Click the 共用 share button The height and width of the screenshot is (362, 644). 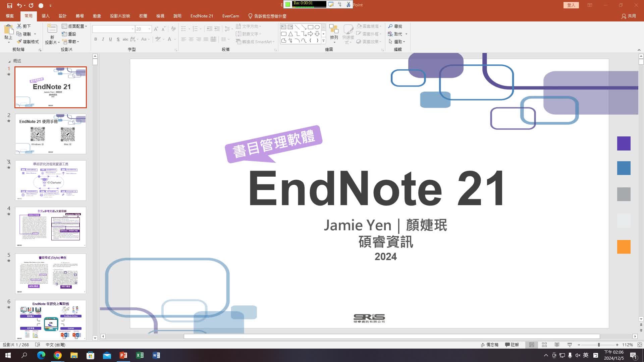629,16
